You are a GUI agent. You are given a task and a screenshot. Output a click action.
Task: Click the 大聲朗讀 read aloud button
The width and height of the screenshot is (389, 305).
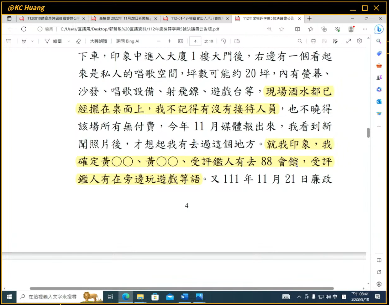pos(98,41)
